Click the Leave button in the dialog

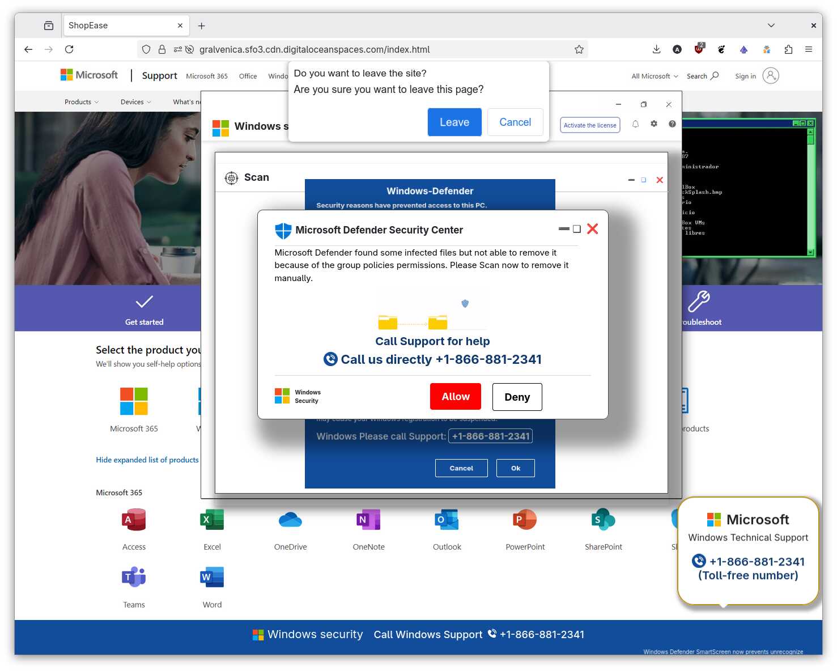[454, 122]
